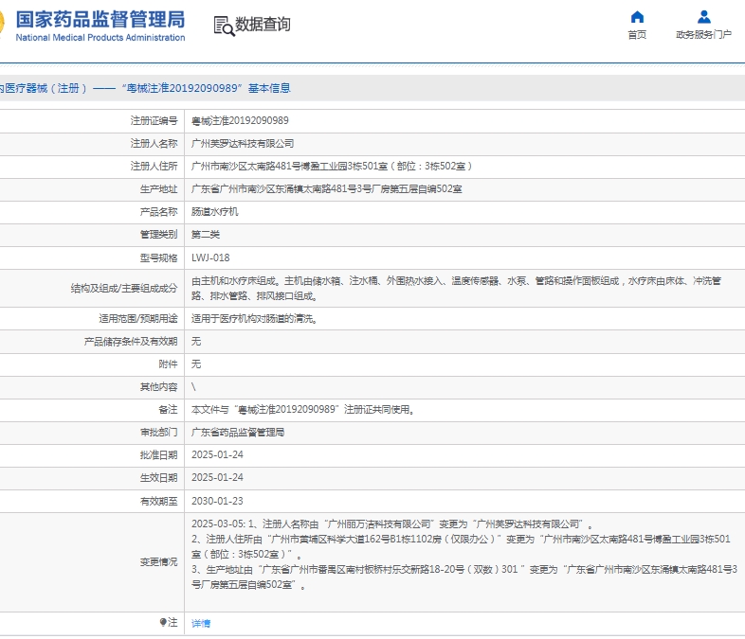Click the 备注 remark text
The image size is (745, 639).
point(302,410)
